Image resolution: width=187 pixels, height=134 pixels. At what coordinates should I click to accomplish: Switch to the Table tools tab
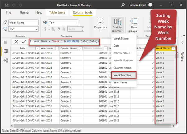click(57, 12)
